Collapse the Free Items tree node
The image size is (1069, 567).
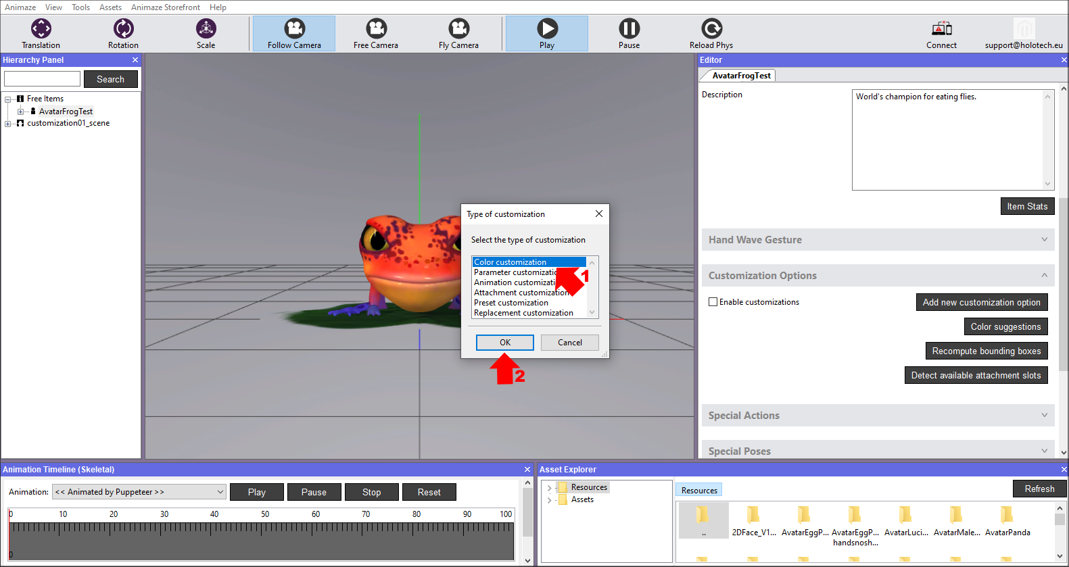coord(8,99)
